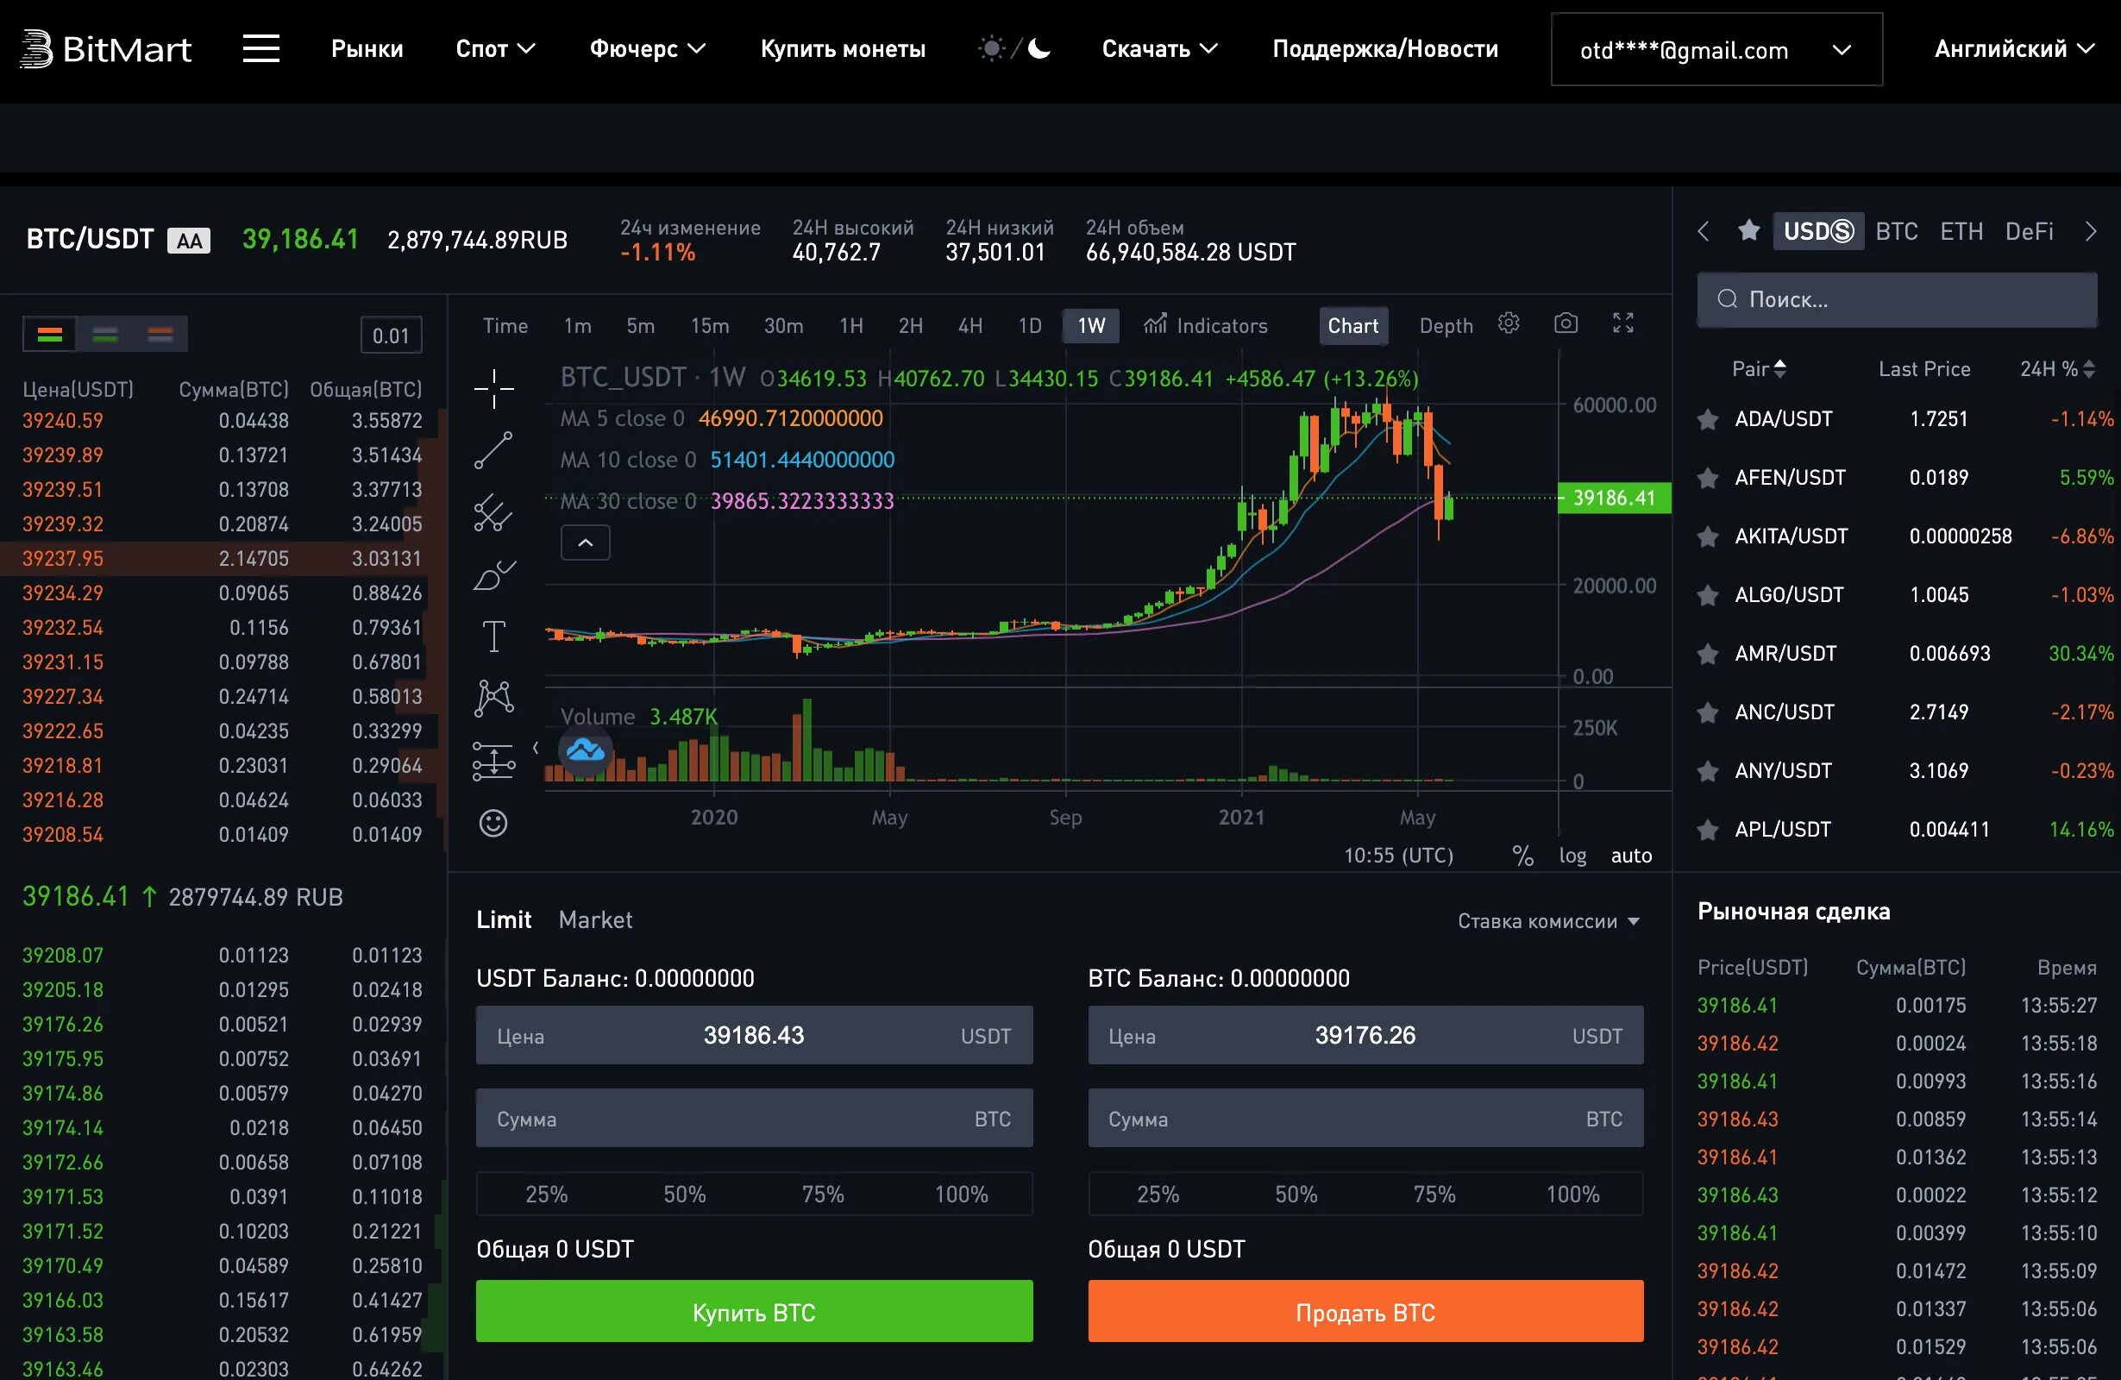2121x1380 pixels.
Task: Select the crosshair cursor tool
Action: tap(493, 389)
